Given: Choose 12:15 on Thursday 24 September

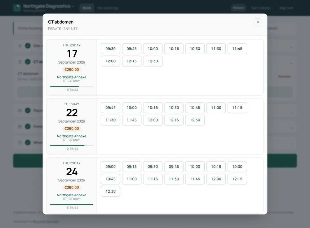Looking at the screenshot, I should pos(237,179).
